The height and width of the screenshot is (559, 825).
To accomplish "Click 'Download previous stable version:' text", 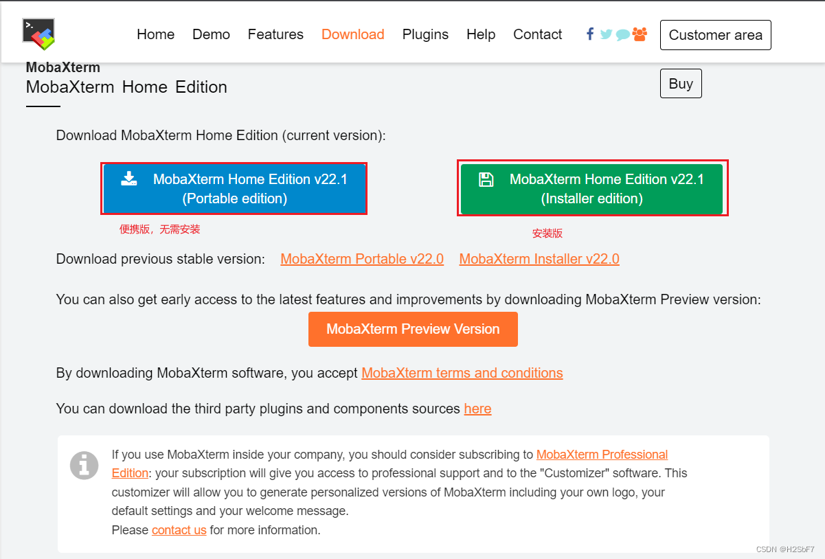I will tap(160, 259).
